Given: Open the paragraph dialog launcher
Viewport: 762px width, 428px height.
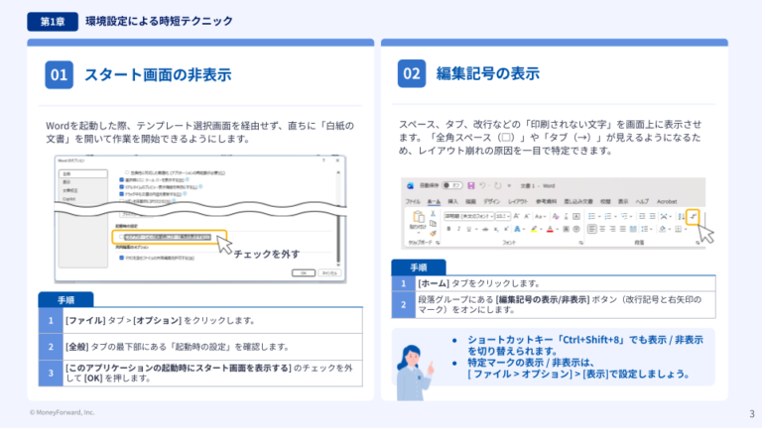Looking at the screenshot, I should click(x=698, y=243).
